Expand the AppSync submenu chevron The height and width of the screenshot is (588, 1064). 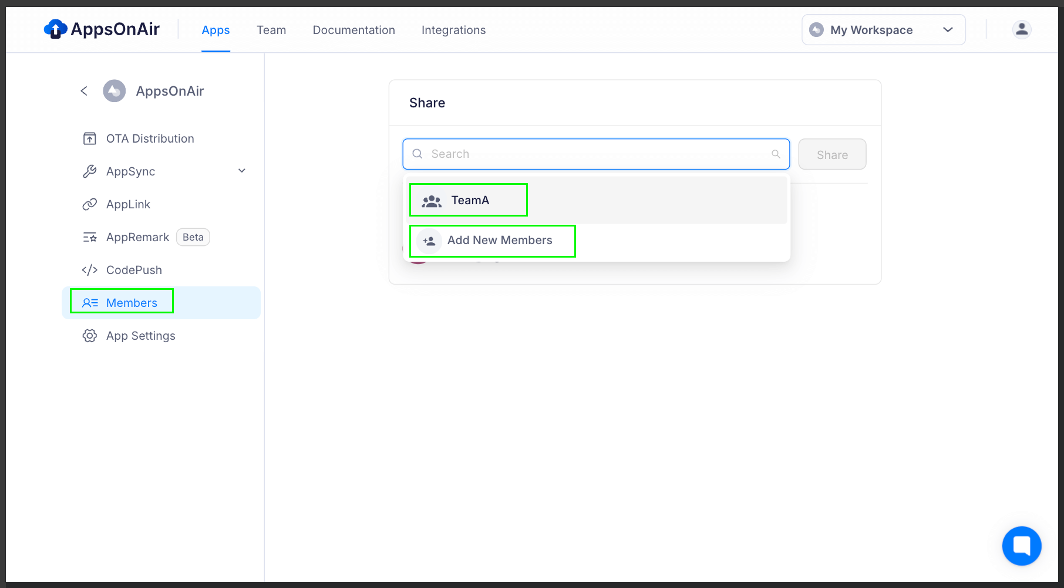(x=241, y=171)
